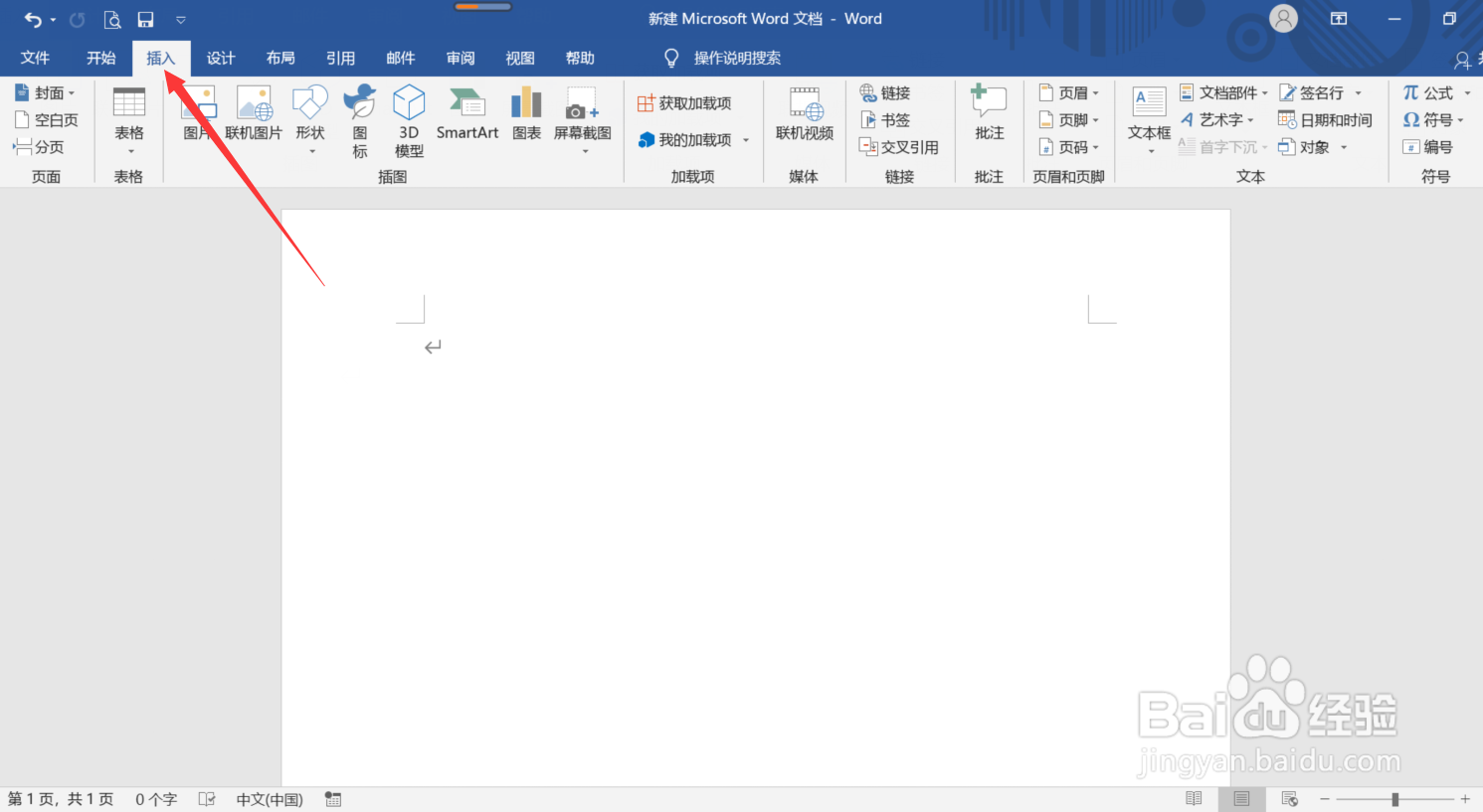Open the 文件 (File) tab
1483x812 pixels.
(x=35, y=58)
